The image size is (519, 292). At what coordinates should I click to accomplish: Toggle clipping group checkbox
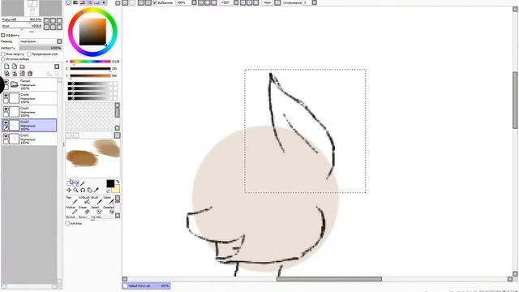pyautogui.click(x=29, y=54)
